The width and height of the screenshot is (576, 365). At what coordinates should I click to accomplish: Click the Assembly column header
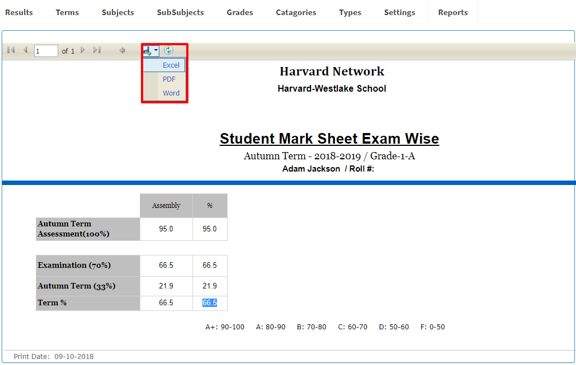(166, 206)
